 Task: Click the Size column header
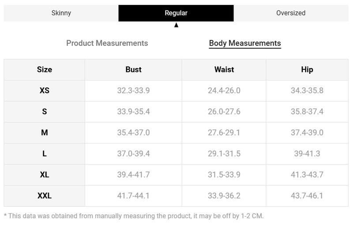click(x=45, y=70)
